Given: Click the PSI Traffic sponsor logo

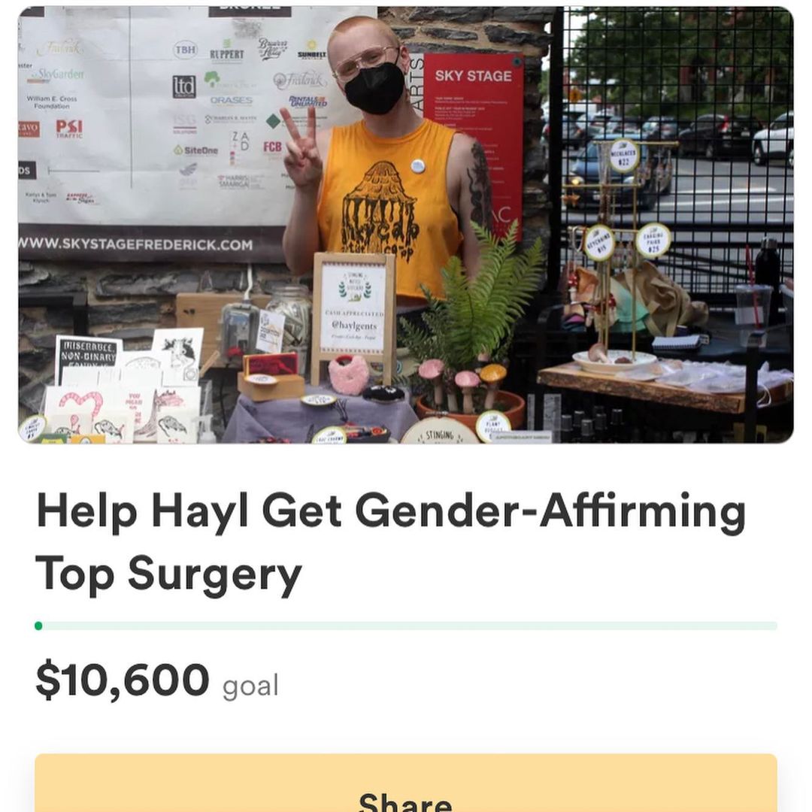Looking at the screenshot, I should point(69,129).
